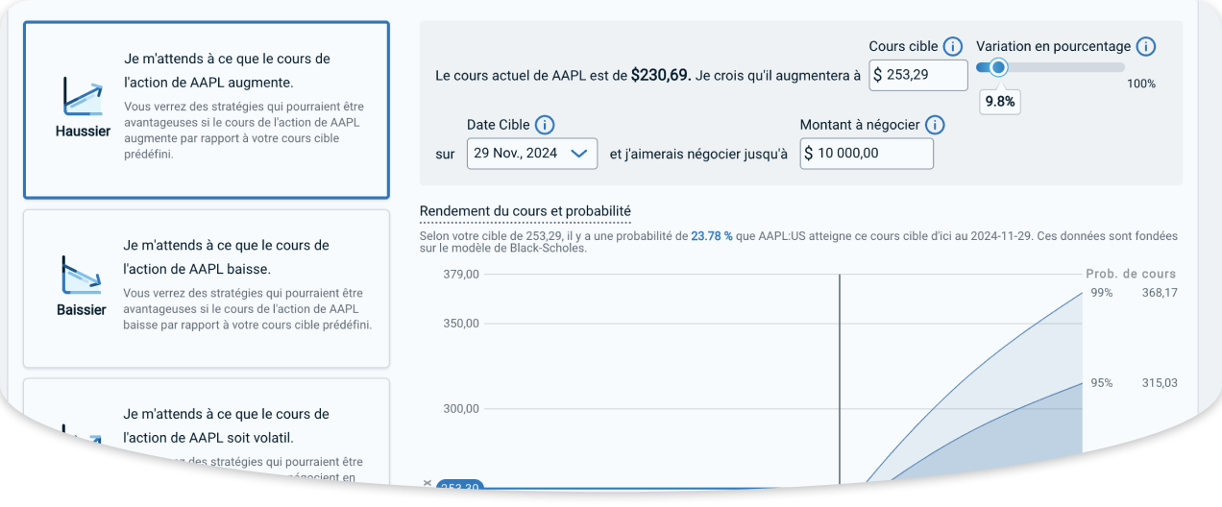The width and height of the screenshot is (1222, 507).
Task: Click the 368,17 price at 99% probability
Action: point(1160,293)
